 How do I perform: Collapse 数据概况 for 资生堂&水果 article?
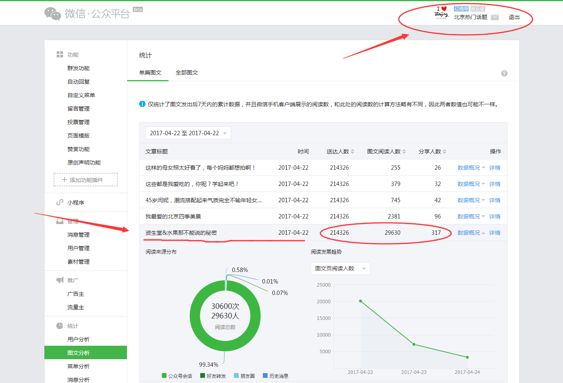click(471, 233)
